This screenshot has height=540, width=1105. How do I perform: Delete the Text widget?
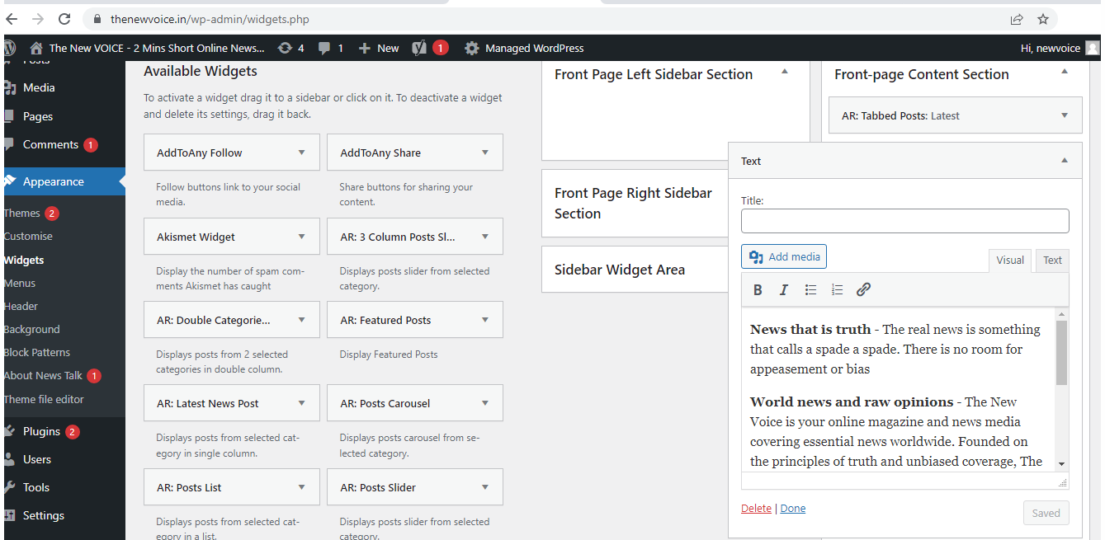click(x=756, y=508)
